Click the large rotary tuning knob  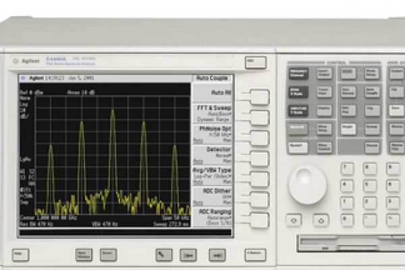[x=307, y=185]
